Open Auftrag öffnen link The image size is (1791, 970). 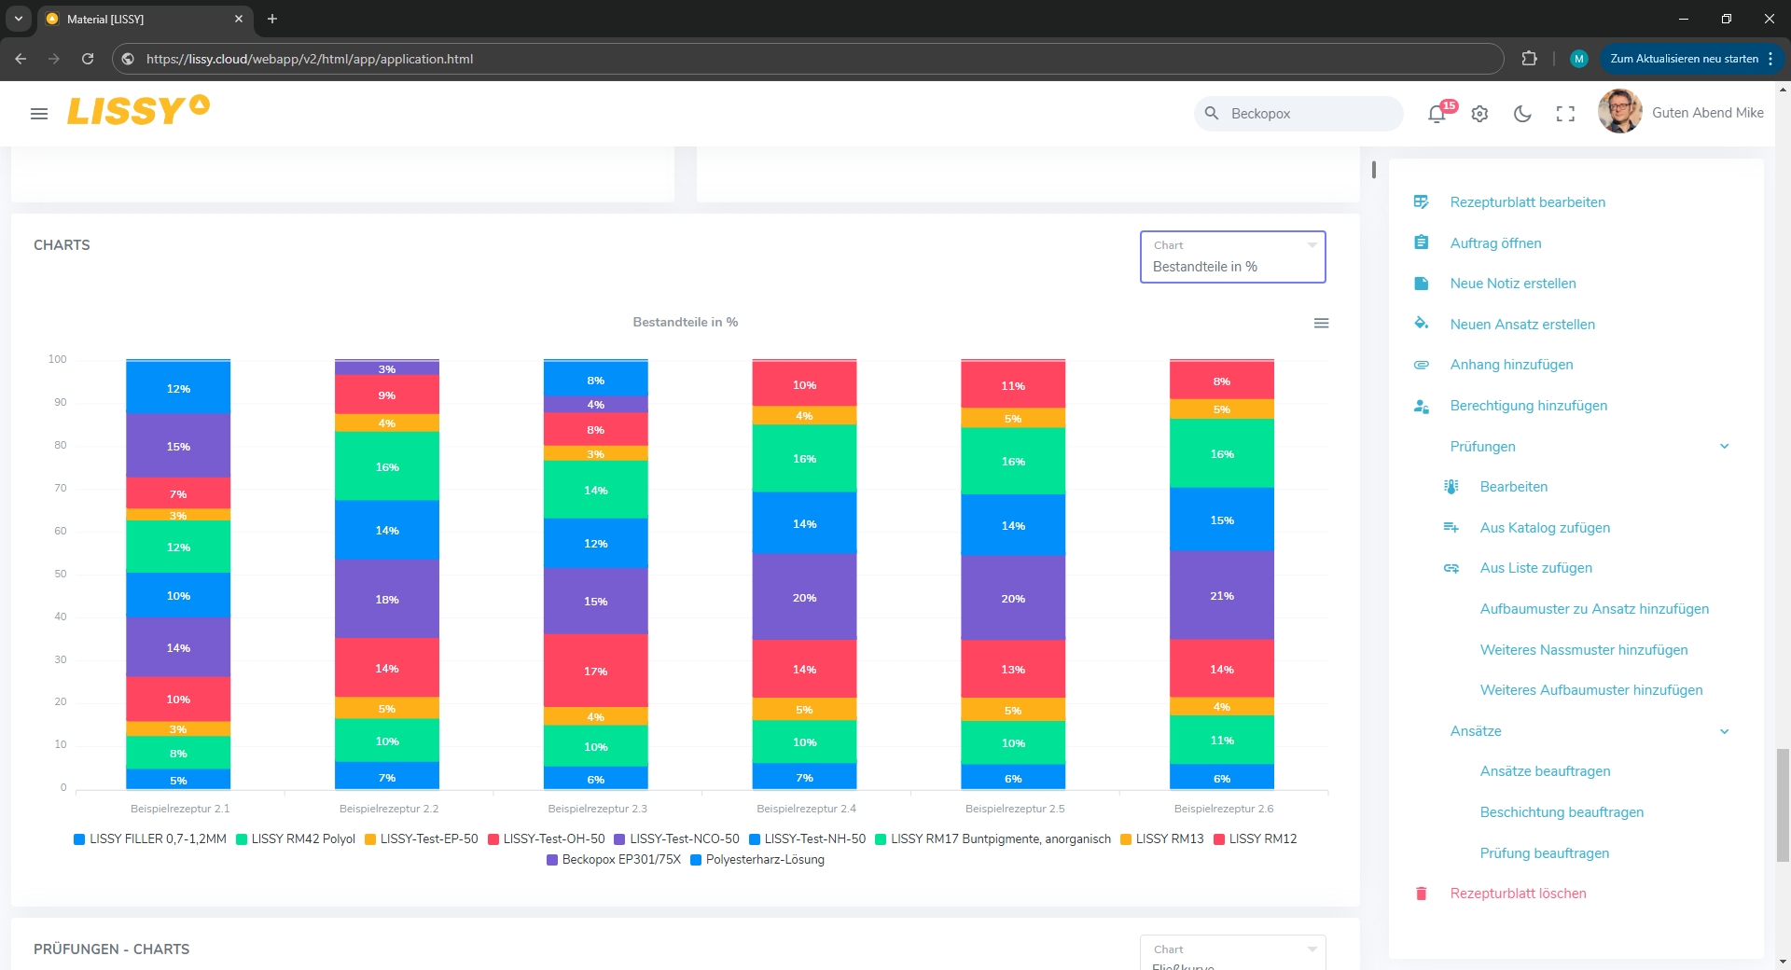click(x=1495, y=243)
